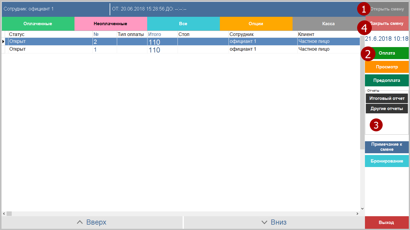Open the Итоговый отчет report

point(387,98)
